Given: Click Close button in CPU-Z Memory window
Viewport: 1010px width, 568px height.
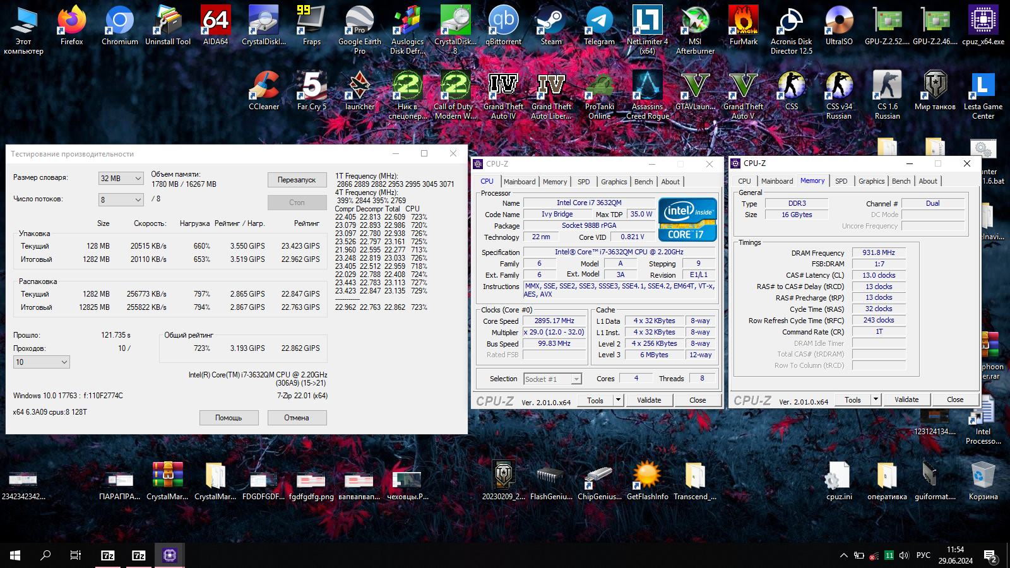Looking at the screenshot, I should (x=955, y=399).
